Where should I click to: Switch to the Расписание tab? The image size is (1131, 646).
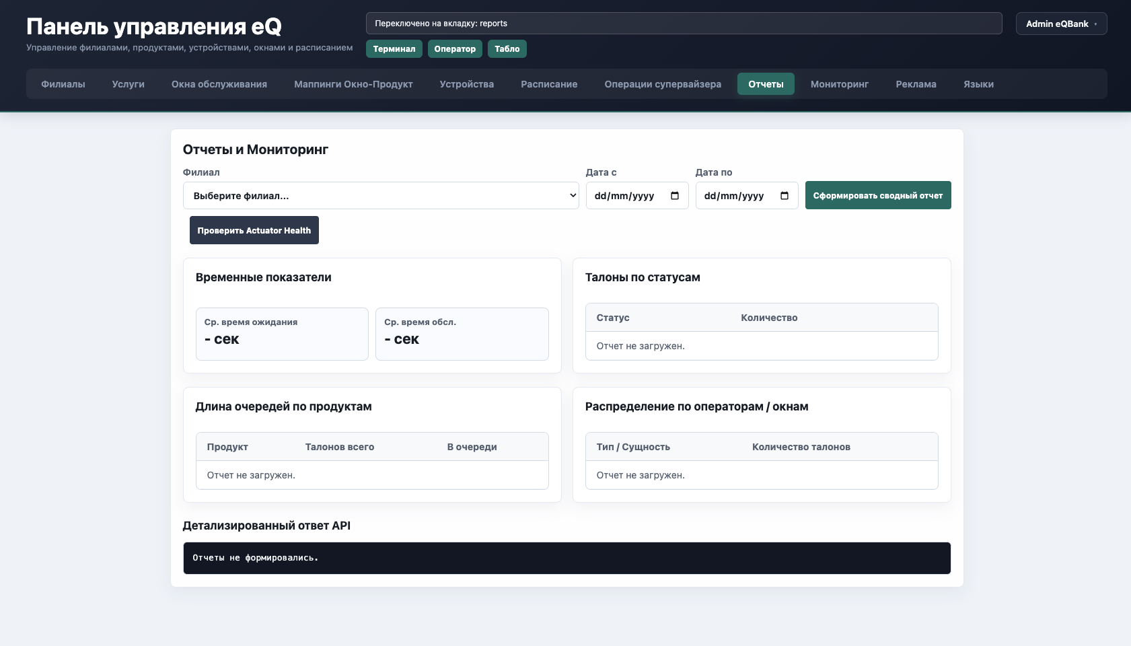coord(549,84)
